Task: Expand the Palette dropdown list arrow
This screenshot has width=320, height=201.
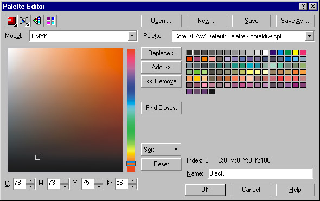Action: tap(309, 36)
